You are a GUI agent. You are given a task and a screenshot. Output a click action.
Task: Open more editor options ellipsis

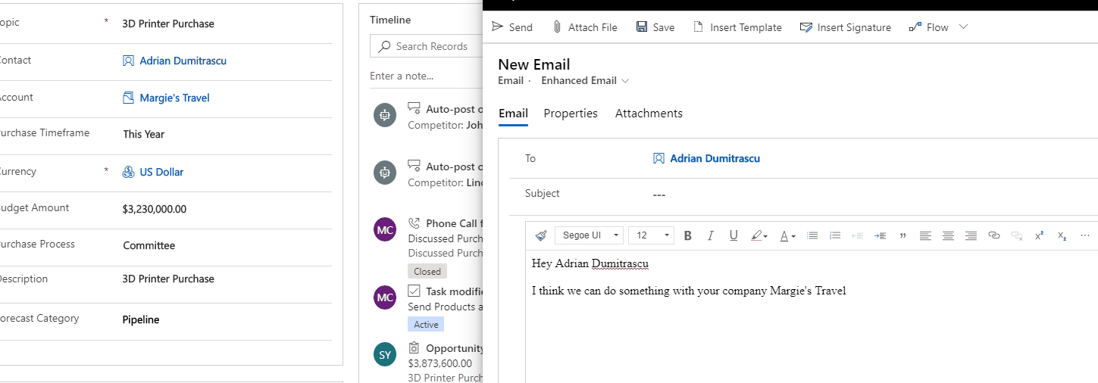(x=1085, y=235)
